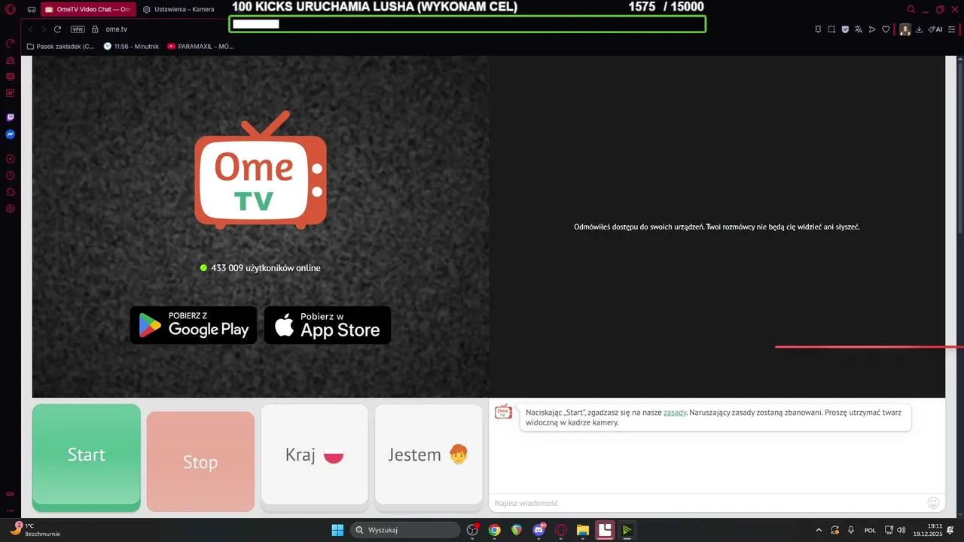The width and height of the screenshot is (964, 542).
Task: Open the Easy Setup sliders icon
Action: [950, 29]
